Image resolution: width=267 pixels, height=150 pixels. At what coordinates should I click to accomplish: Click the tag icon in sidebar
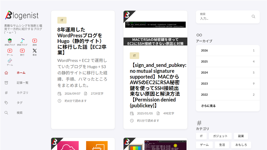tap(6, 102)
